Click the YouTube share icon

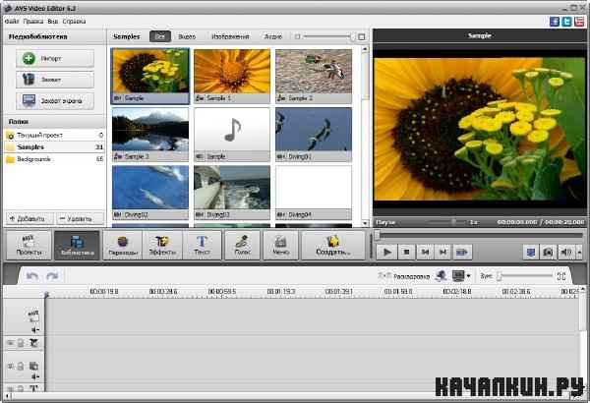pos(579,22)
